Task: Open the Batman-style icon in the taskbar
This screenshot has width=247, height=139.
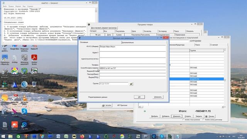Action: [74, 136]
